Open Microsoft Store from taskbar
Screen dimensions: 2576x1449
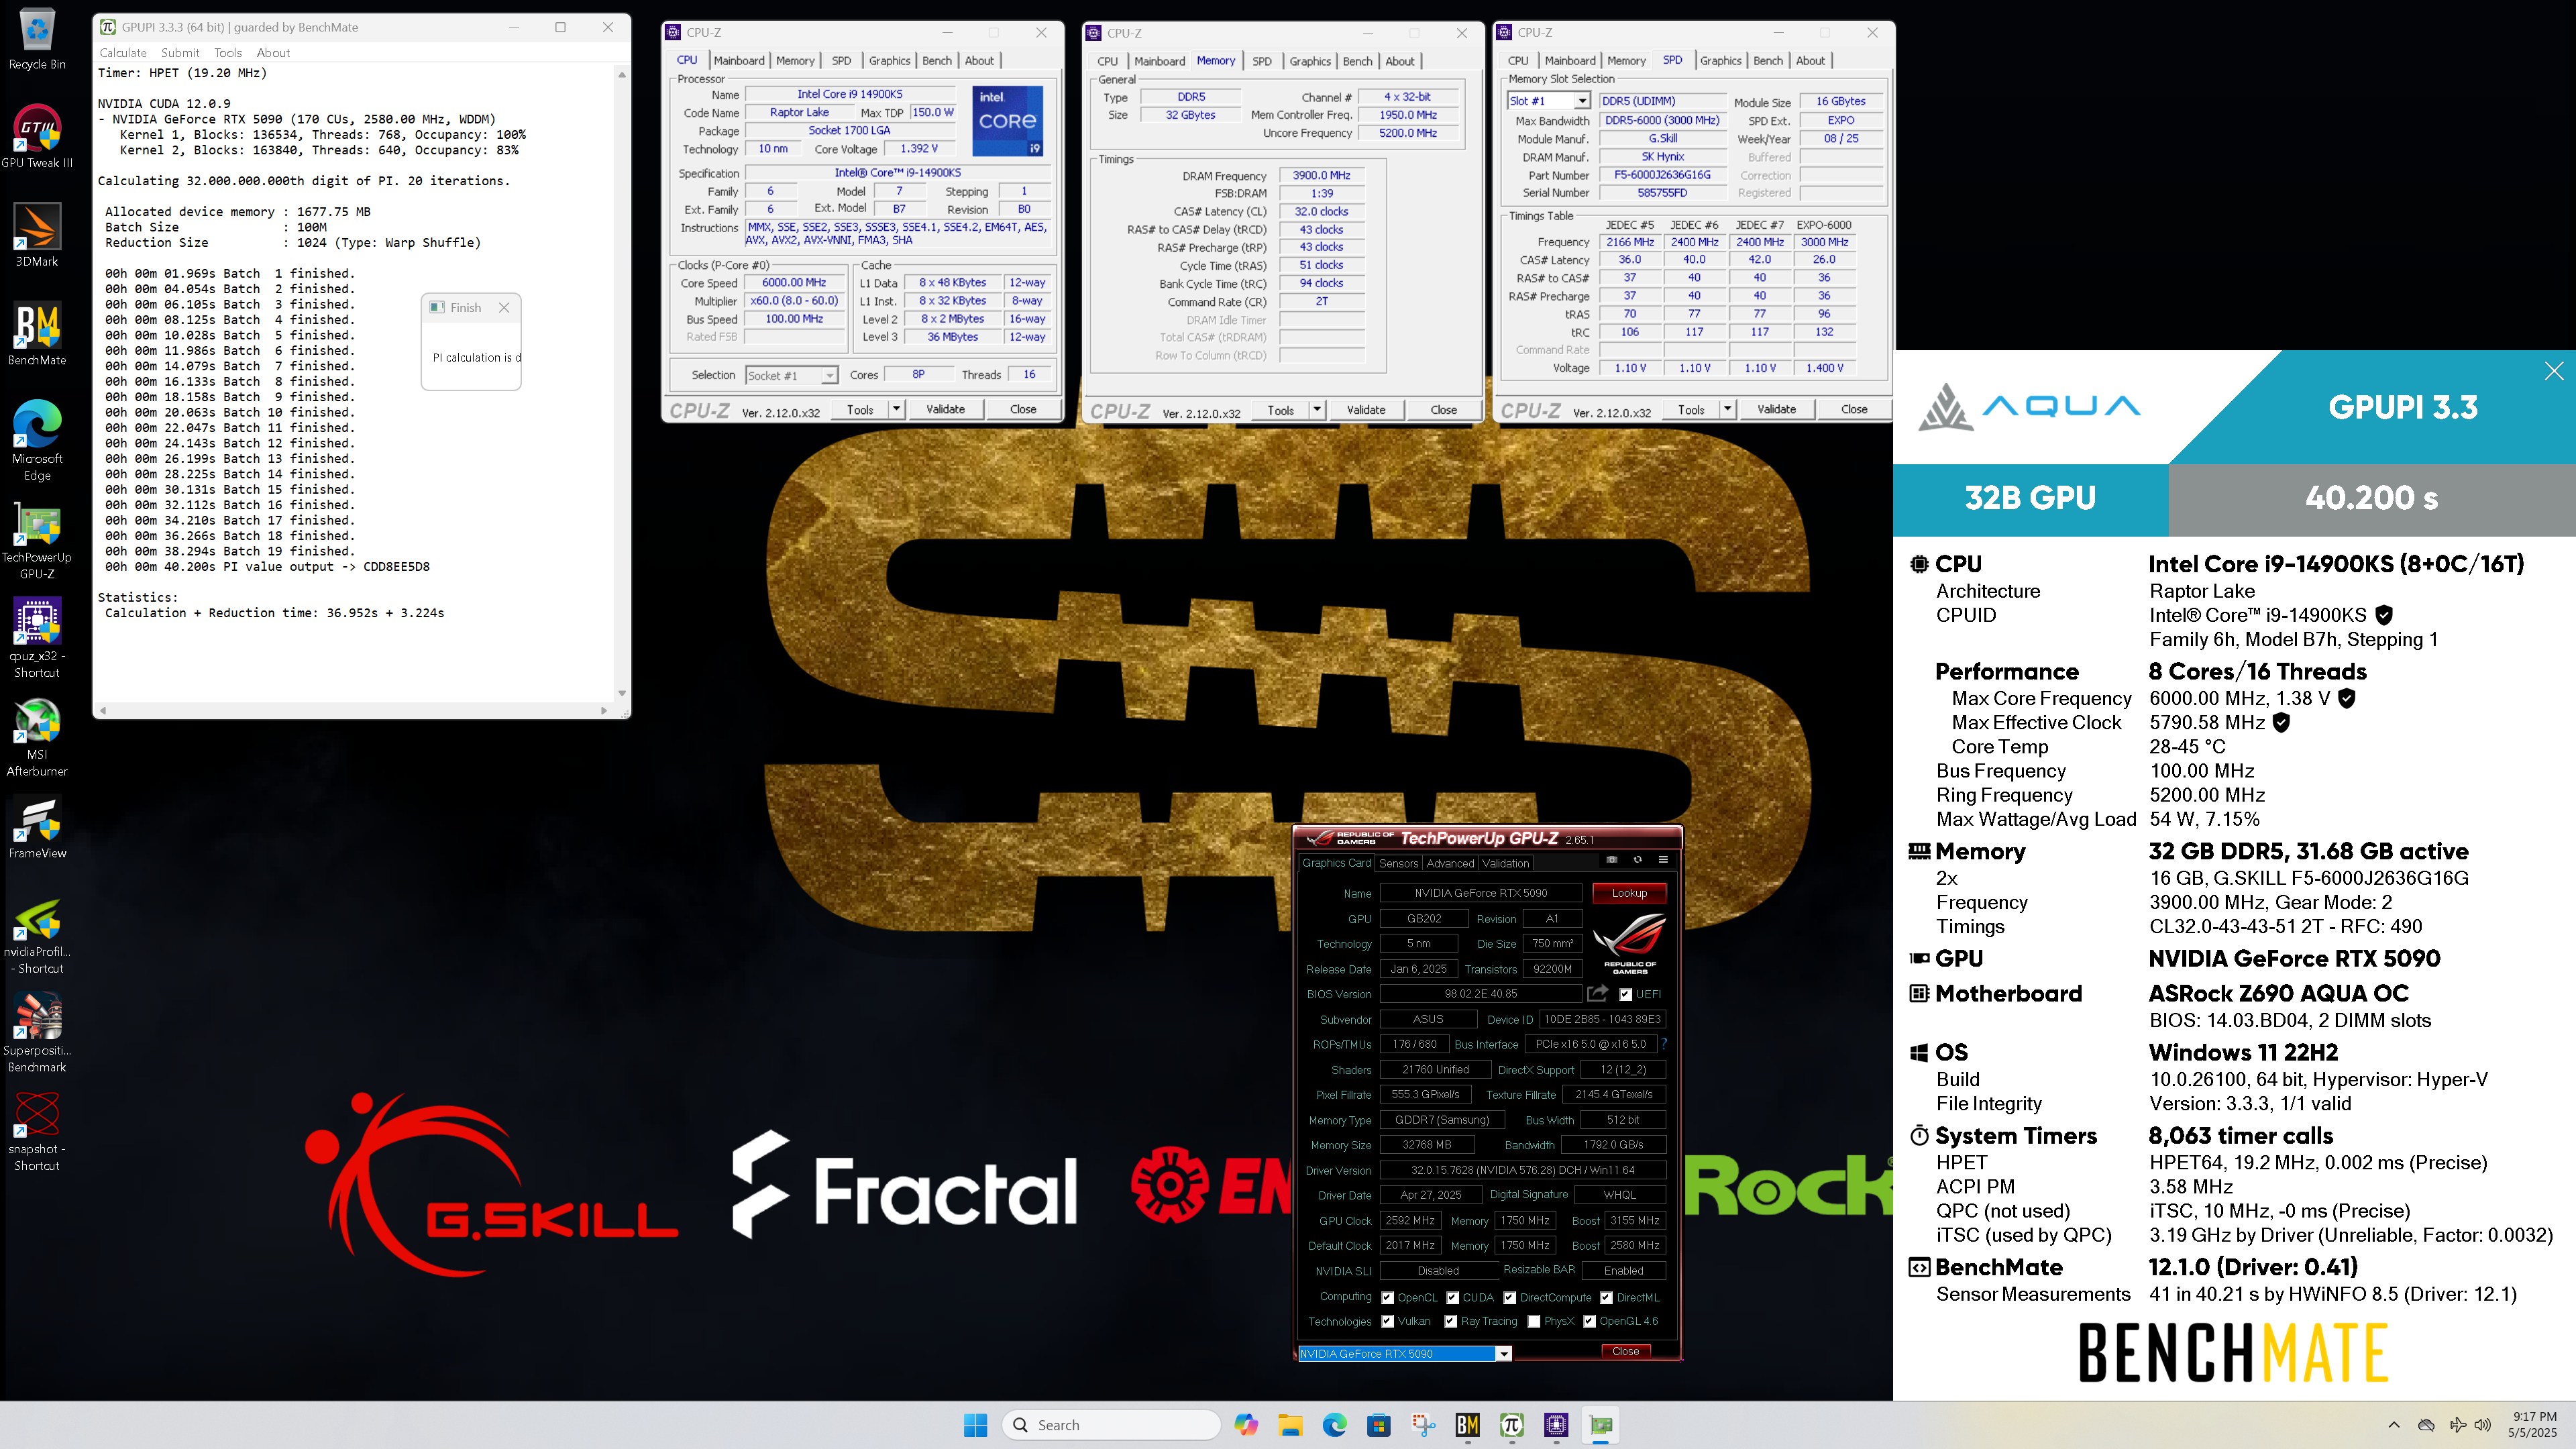[x=1379, y=1425]
